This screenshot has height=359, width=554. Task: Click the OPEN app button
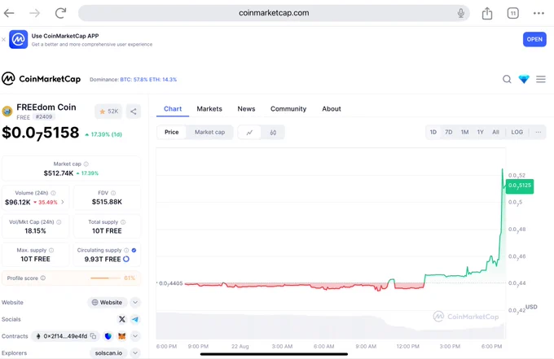tap(534, 39)
